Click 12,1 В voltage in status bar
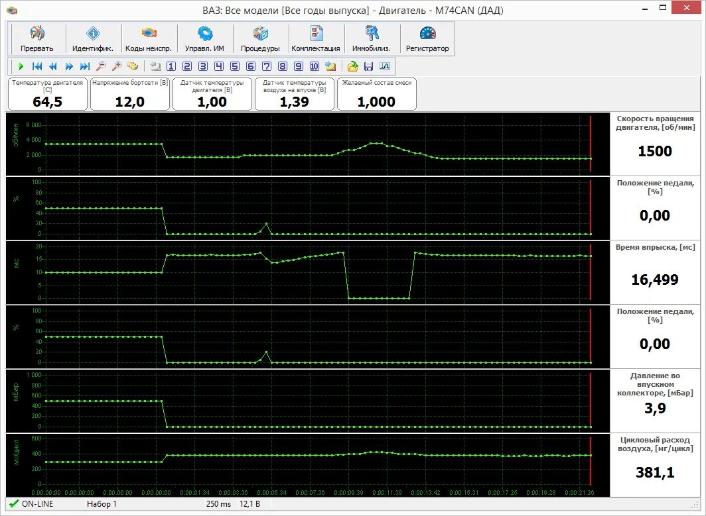706x516 pixels. pos(249,504)
